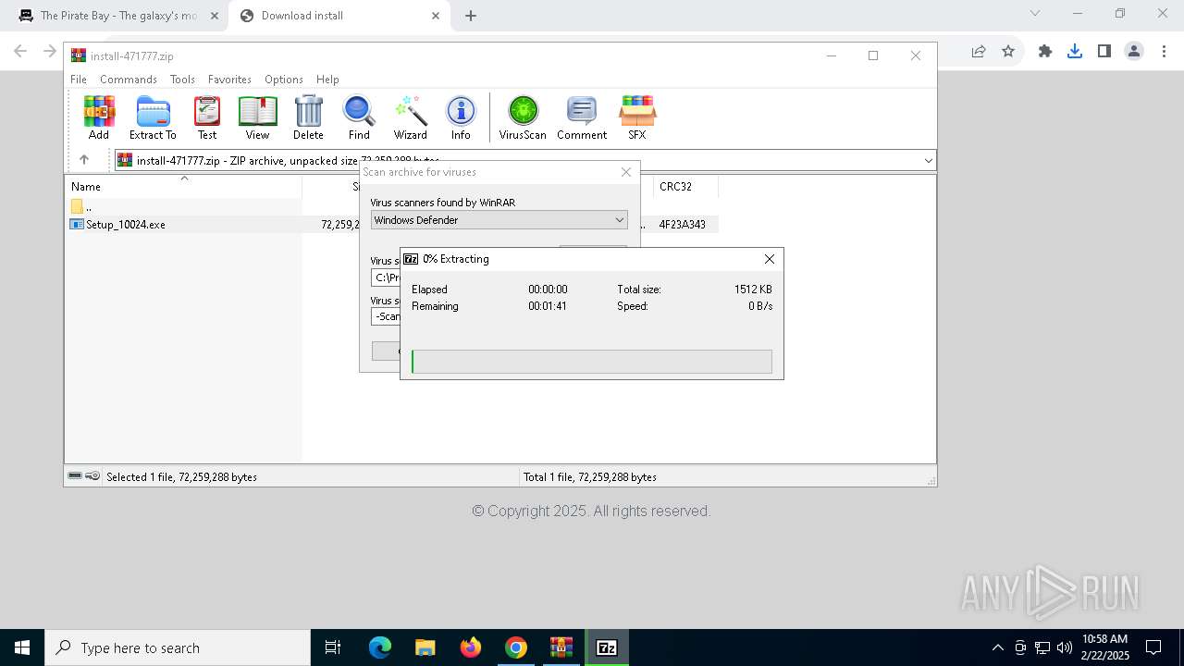Open the File menu

[79, 80]
